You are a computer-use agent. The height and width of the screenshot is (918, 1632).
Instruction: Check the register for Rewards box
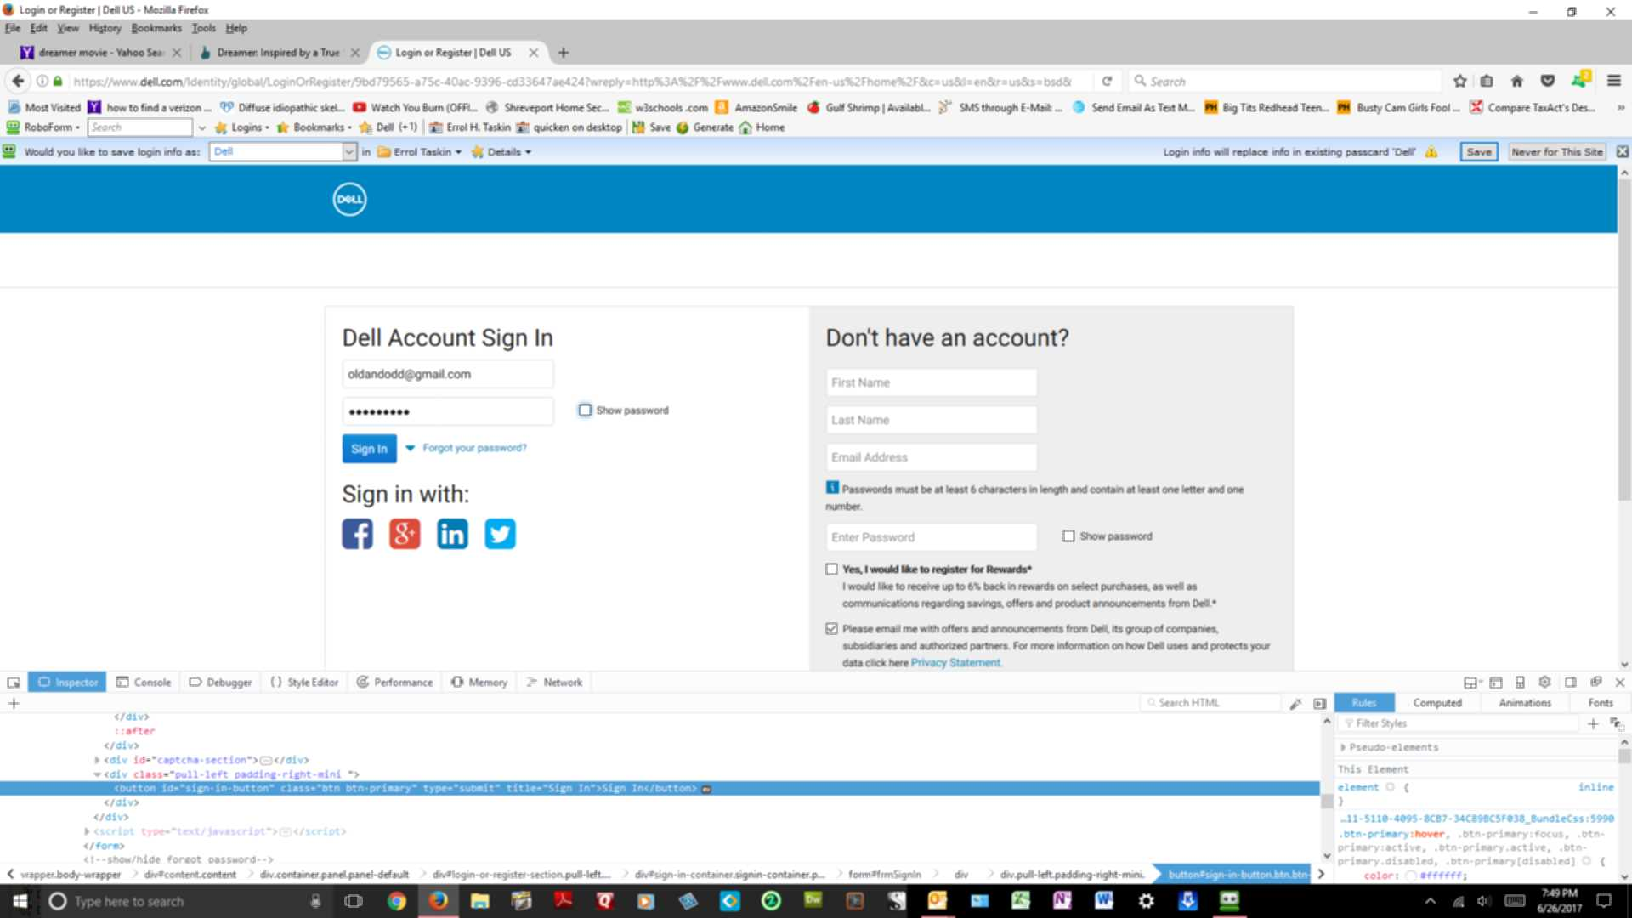tap(831, 569)
